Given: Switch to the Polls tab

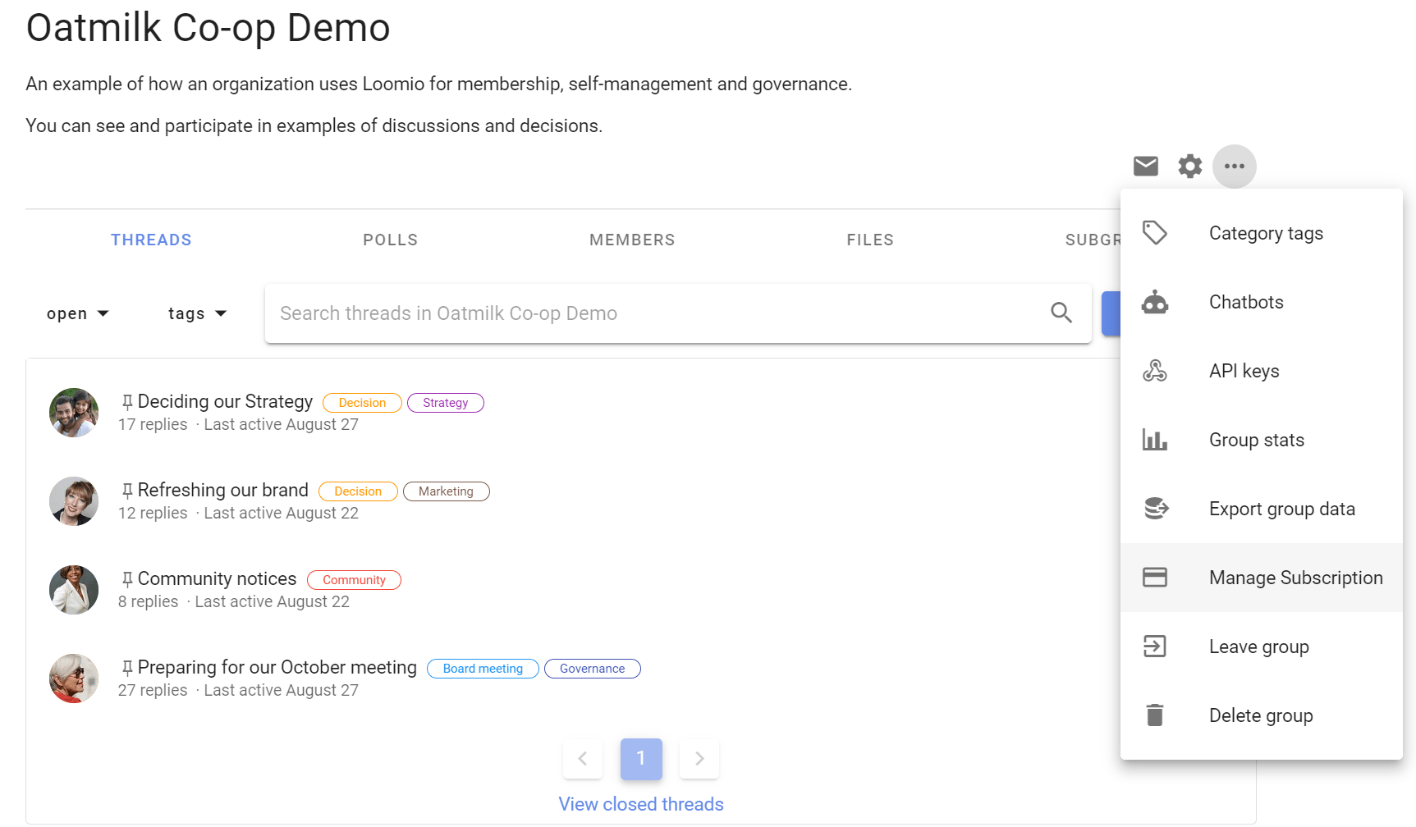Looking at the screenshot, I should coord(391,240).
